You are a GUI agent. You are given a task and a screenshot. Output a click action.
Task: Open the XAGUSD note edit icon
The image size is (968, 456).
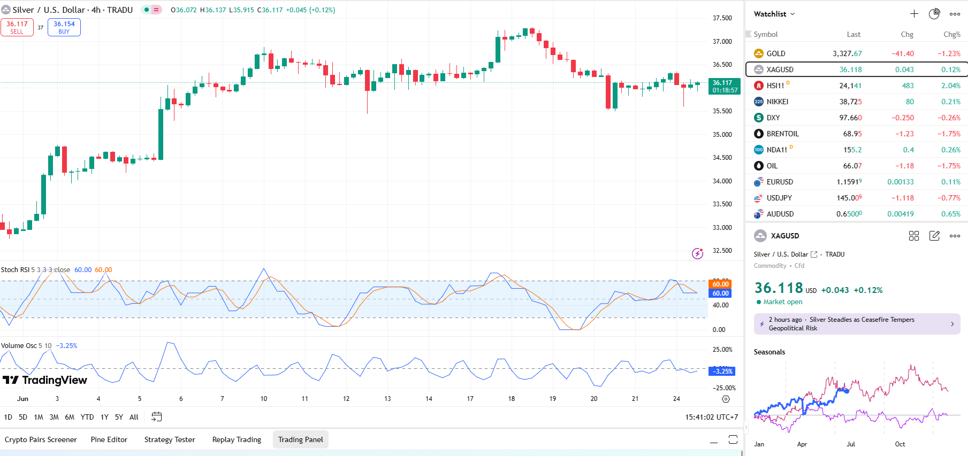934,236
